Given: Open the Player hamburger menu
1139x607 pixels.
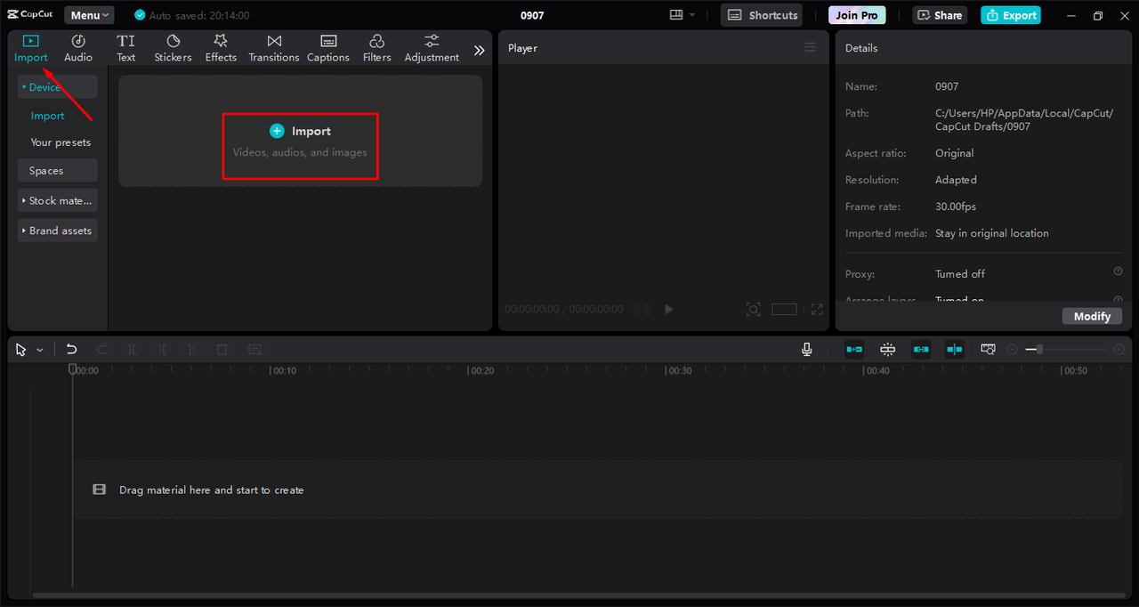Looking at the screenshot, I should 810,47.
